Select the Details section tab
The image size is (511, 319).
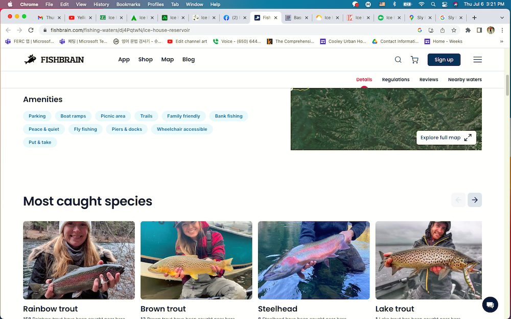pyautogui.click(x=364, y=80)
